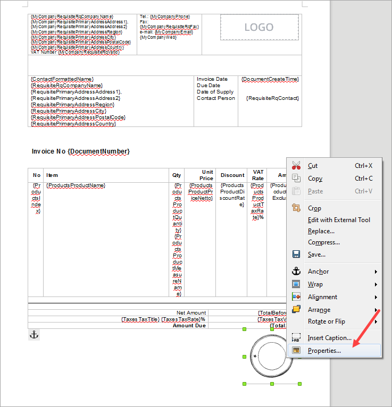Click the Crop tool icon
392x407 pixels.
296,208
